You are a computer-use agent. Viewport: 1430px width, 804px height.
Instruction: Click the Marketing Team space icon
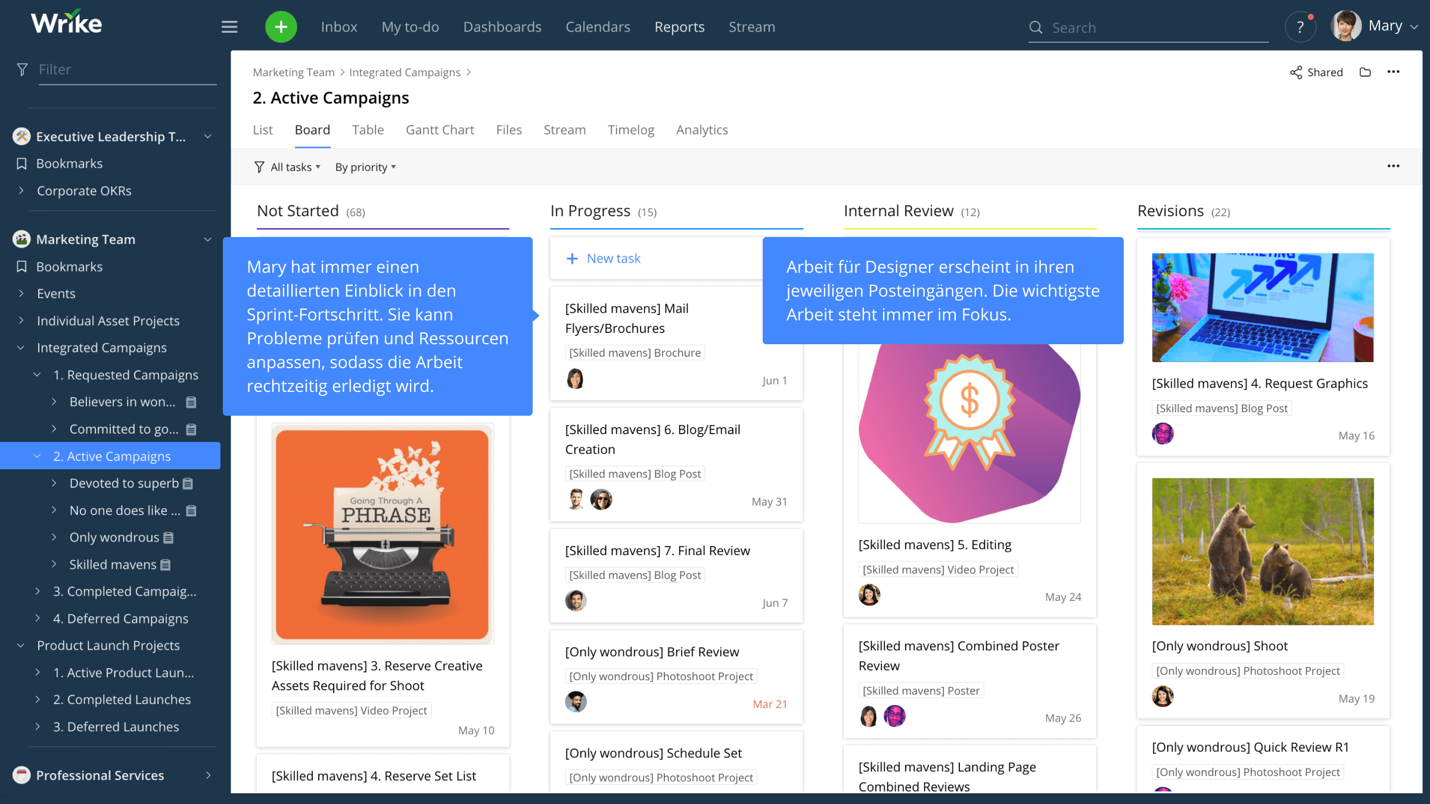pos(21,239)
